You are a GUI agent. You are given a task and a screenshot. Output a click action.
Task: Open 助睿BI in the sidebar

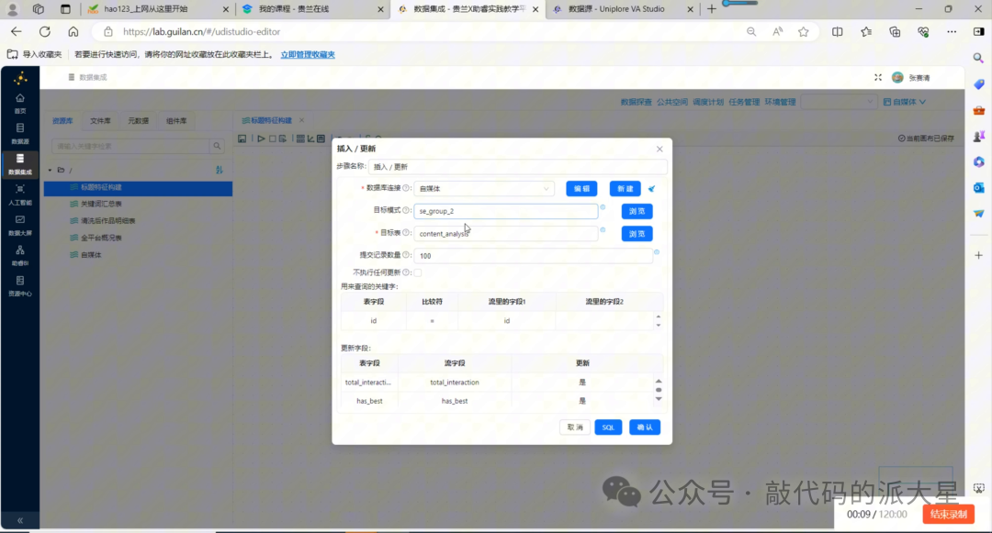[x=19, y=256]
